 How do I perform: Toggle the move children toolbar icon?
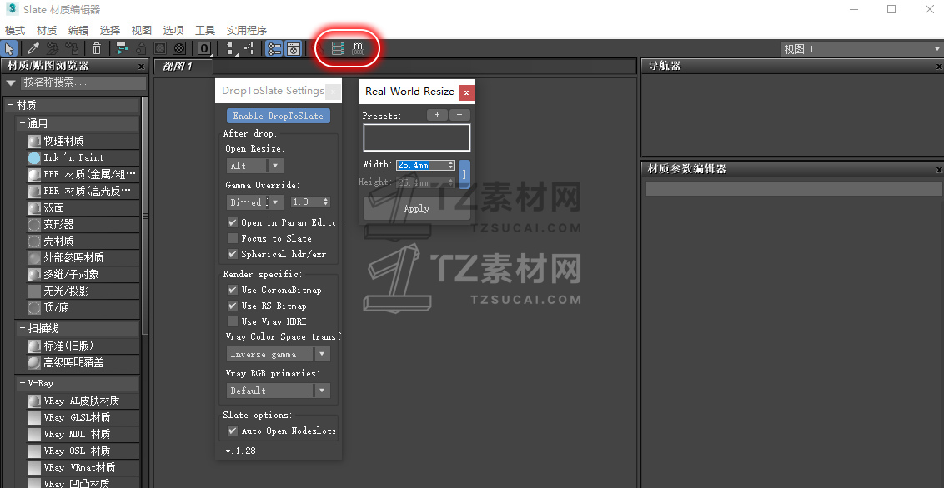click(x=122, y=48)
